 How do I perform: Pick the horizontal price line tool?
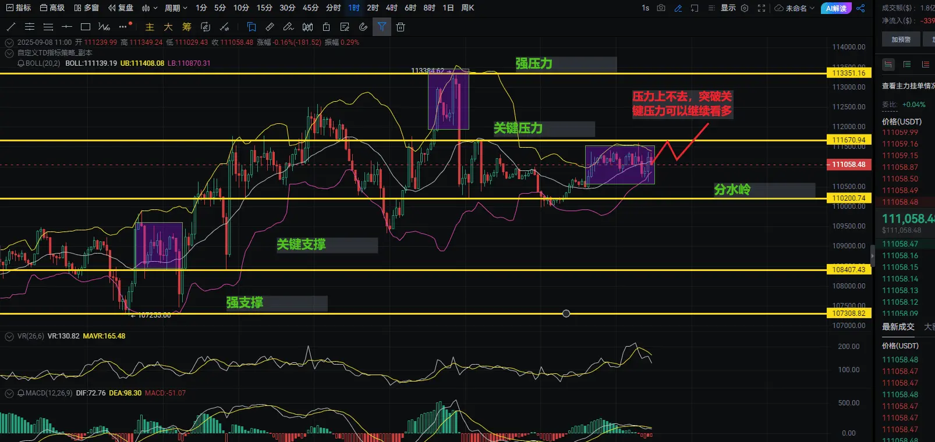67,27
